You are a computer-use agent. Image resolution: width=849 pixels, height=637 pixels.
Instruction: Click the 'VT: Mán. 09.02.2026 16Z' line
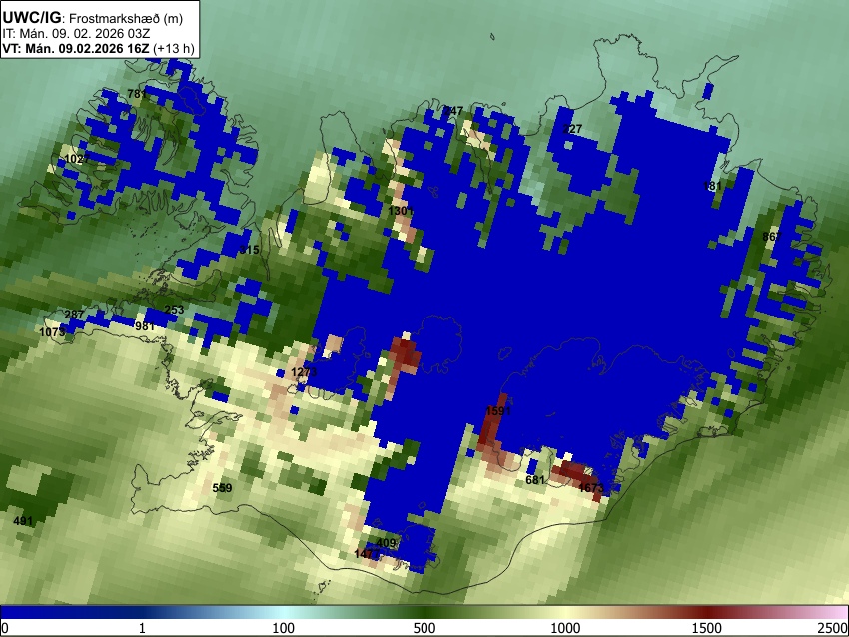coord(75,48)
